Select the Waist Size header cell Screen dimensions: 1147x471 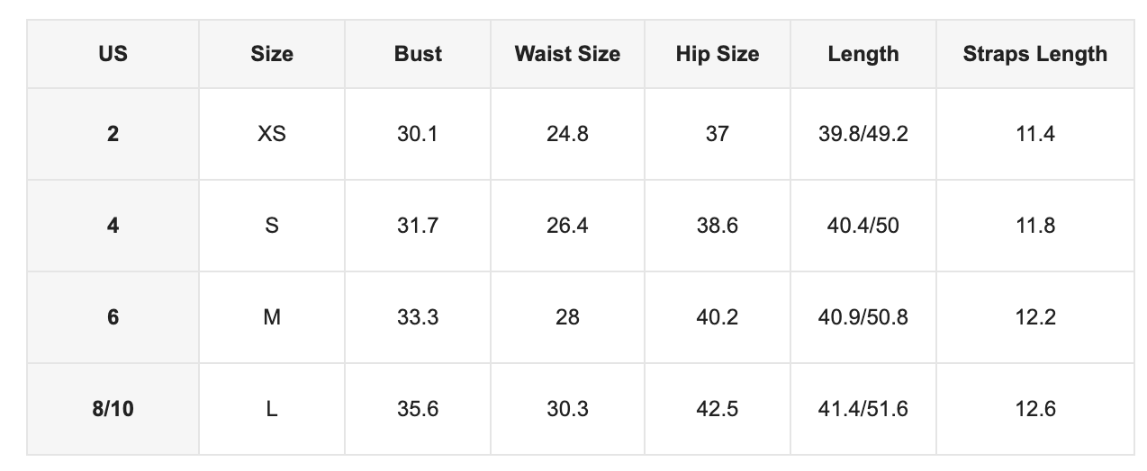click(567, 54)
